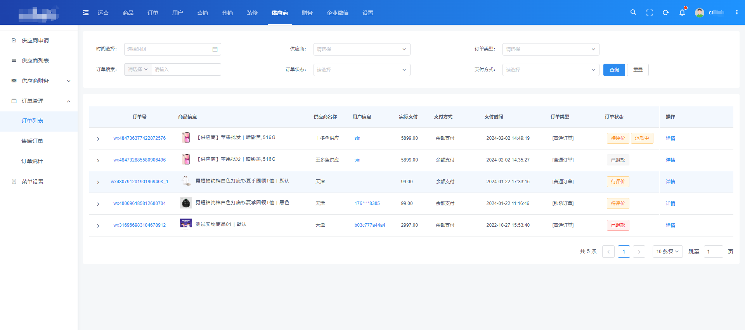Open the 供应商 select dropdown
745x330 pixels.
tap(362, 49)
